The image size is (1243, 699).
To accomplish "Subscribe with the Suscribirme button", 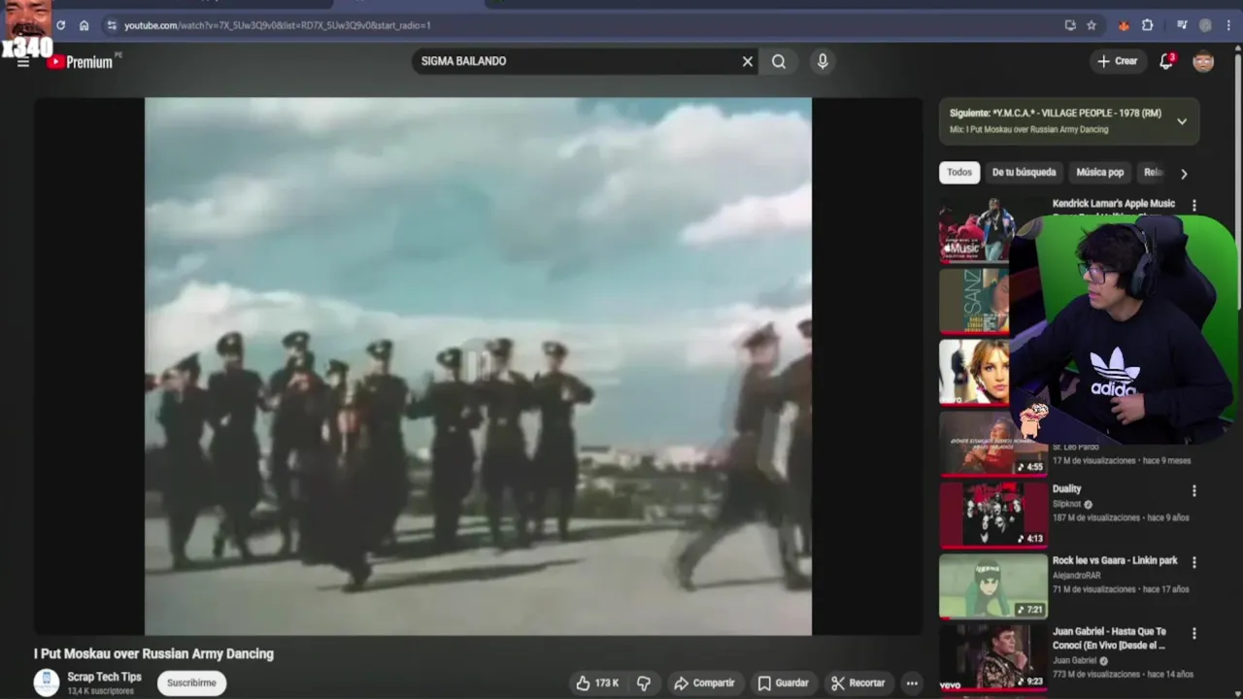I will tap(191, 682).
